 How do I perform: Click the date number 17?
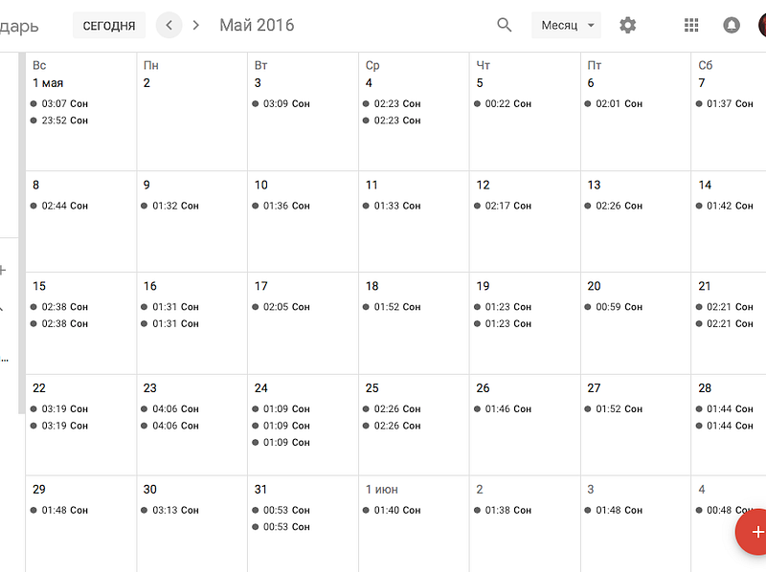[x=260, y=286]
